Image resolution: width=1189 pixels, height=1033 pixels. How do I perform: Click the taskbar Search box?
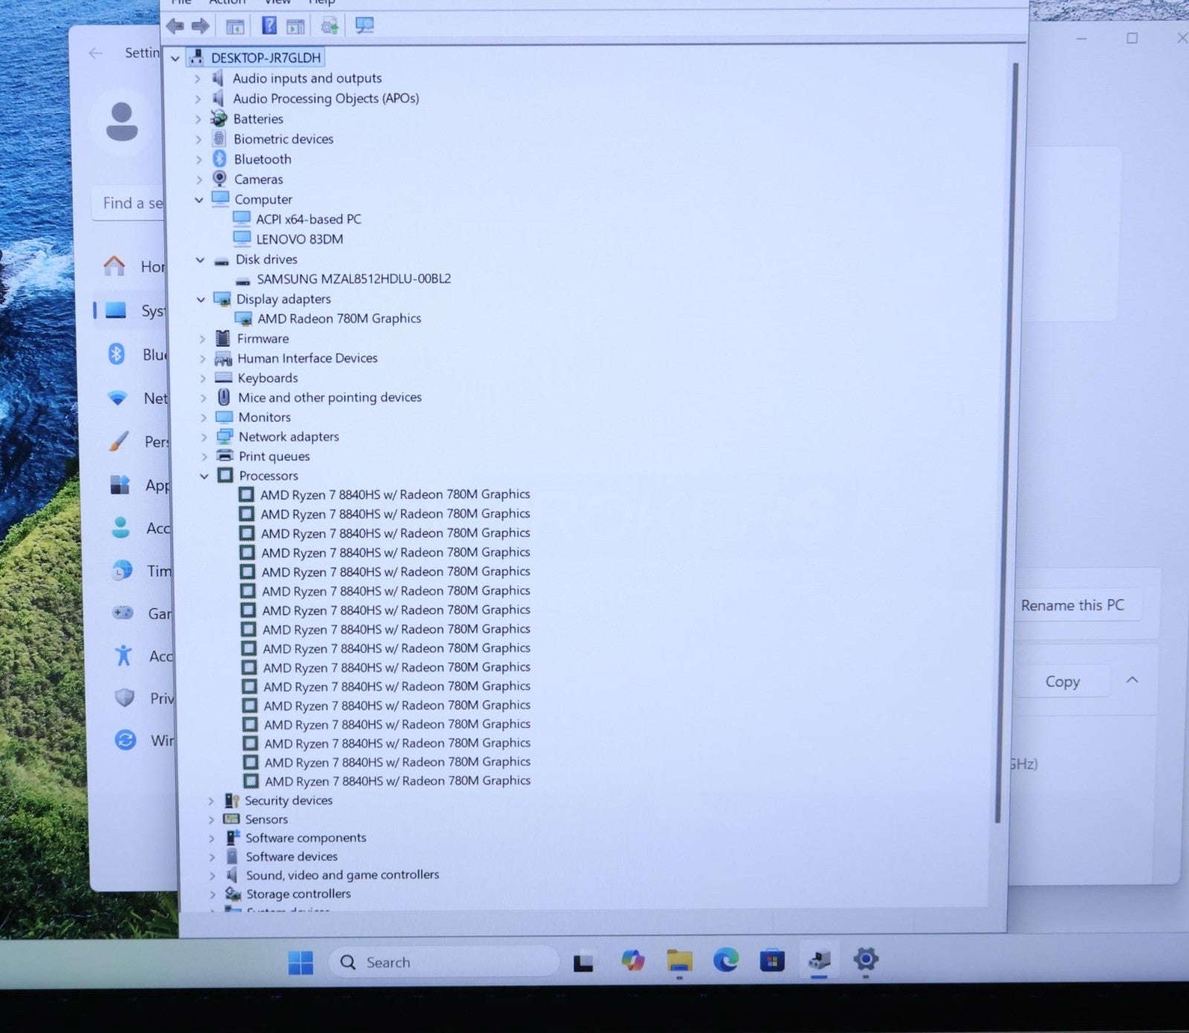click(443, 962)
